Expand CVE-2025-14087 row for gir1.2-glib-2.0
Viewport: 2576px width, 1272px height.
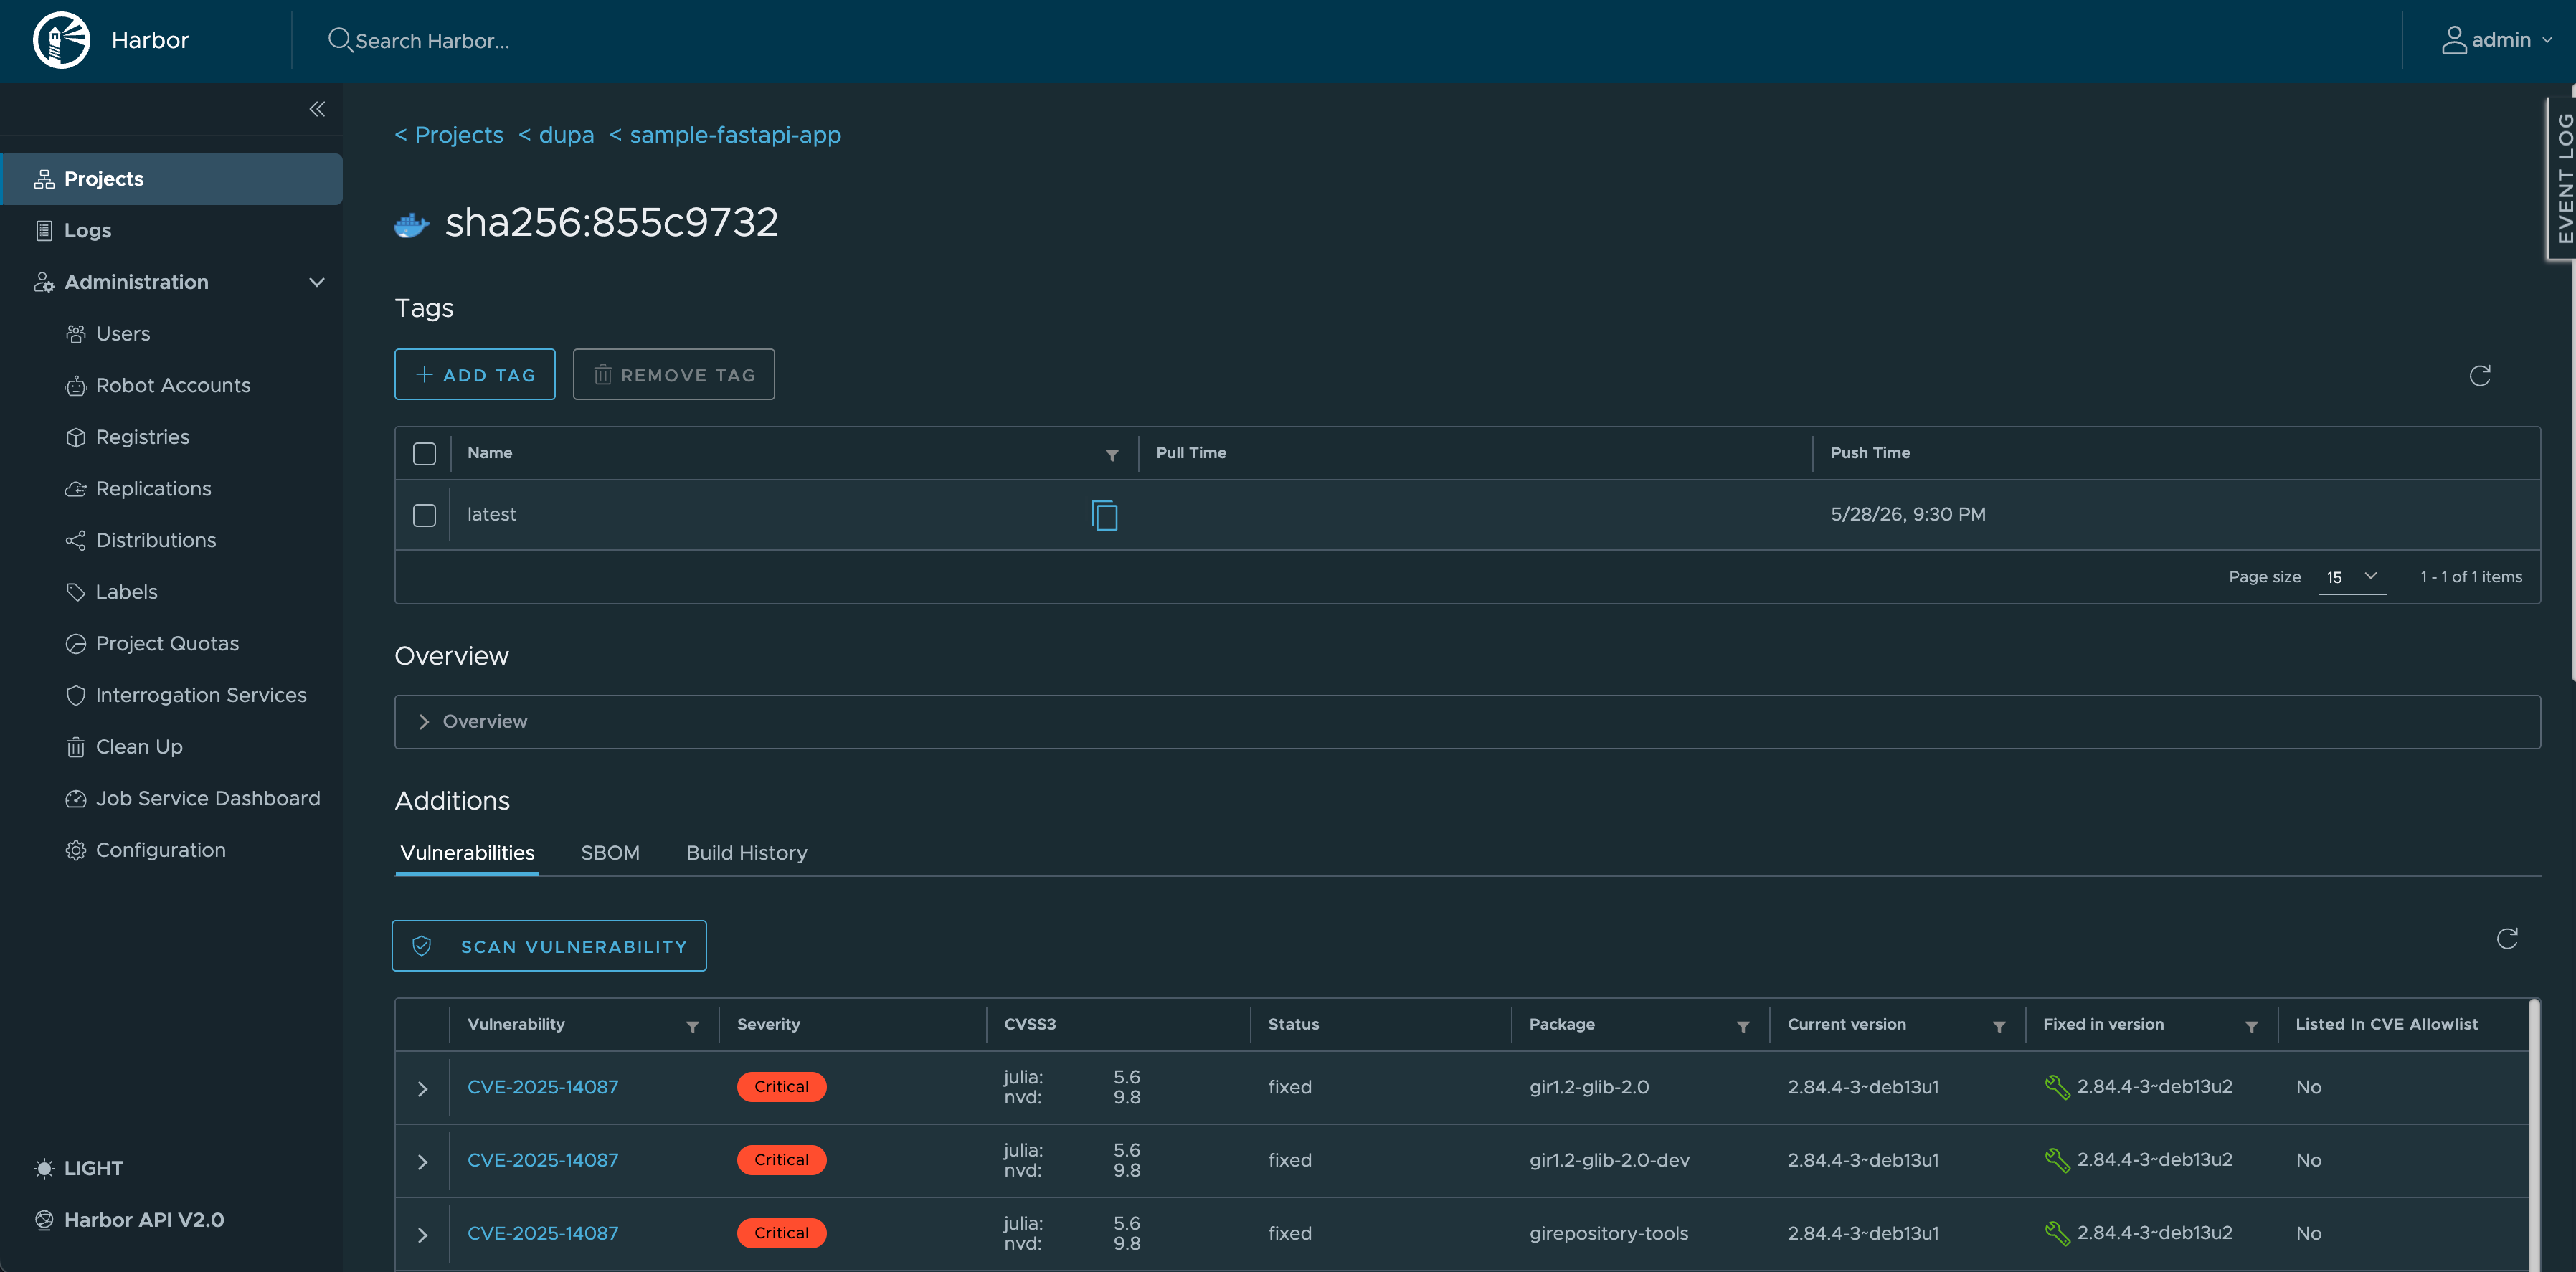pyautogui.click(x=423, y=1089)
